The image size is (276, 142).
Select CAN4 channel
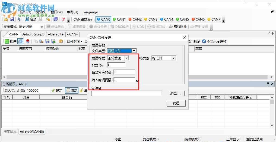[167, 19]
